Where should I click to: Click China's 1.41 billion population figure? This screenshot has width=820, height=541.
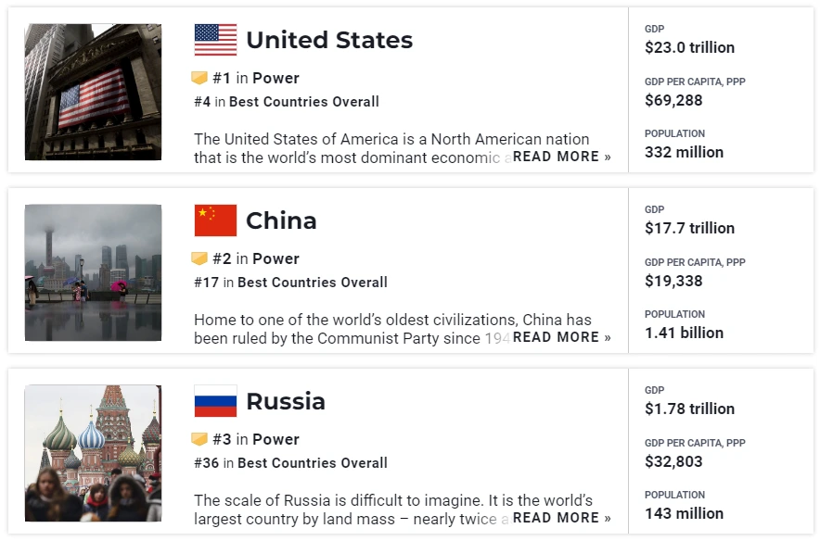(x=684, y=333)
